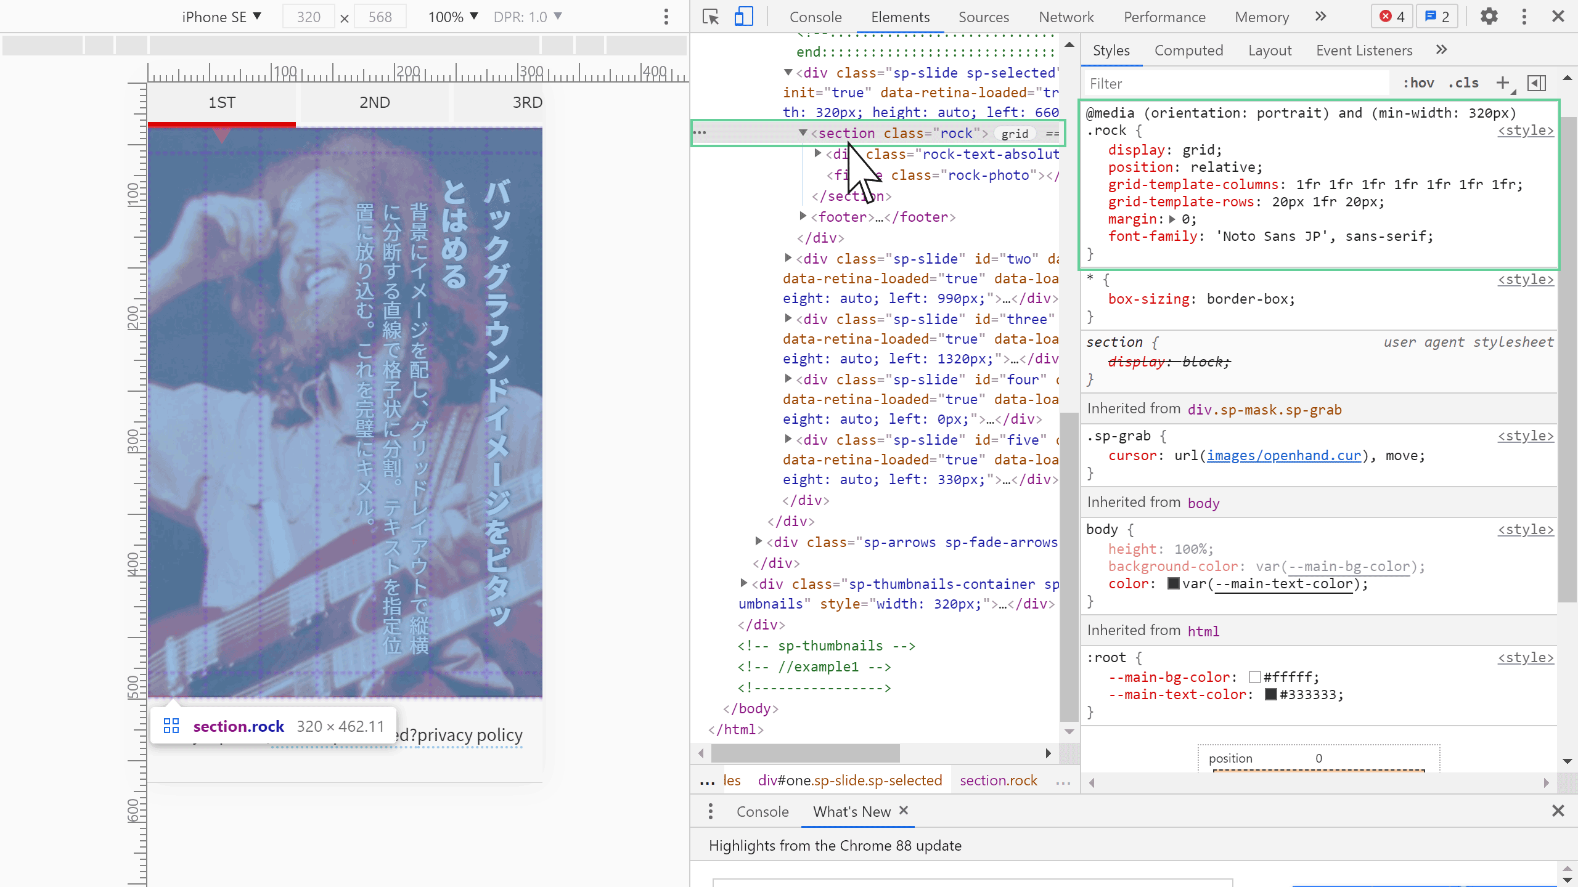Screen dimensions: 1578x887
Task: Open the images/openhand.cur link
Action: point(1284,455)
